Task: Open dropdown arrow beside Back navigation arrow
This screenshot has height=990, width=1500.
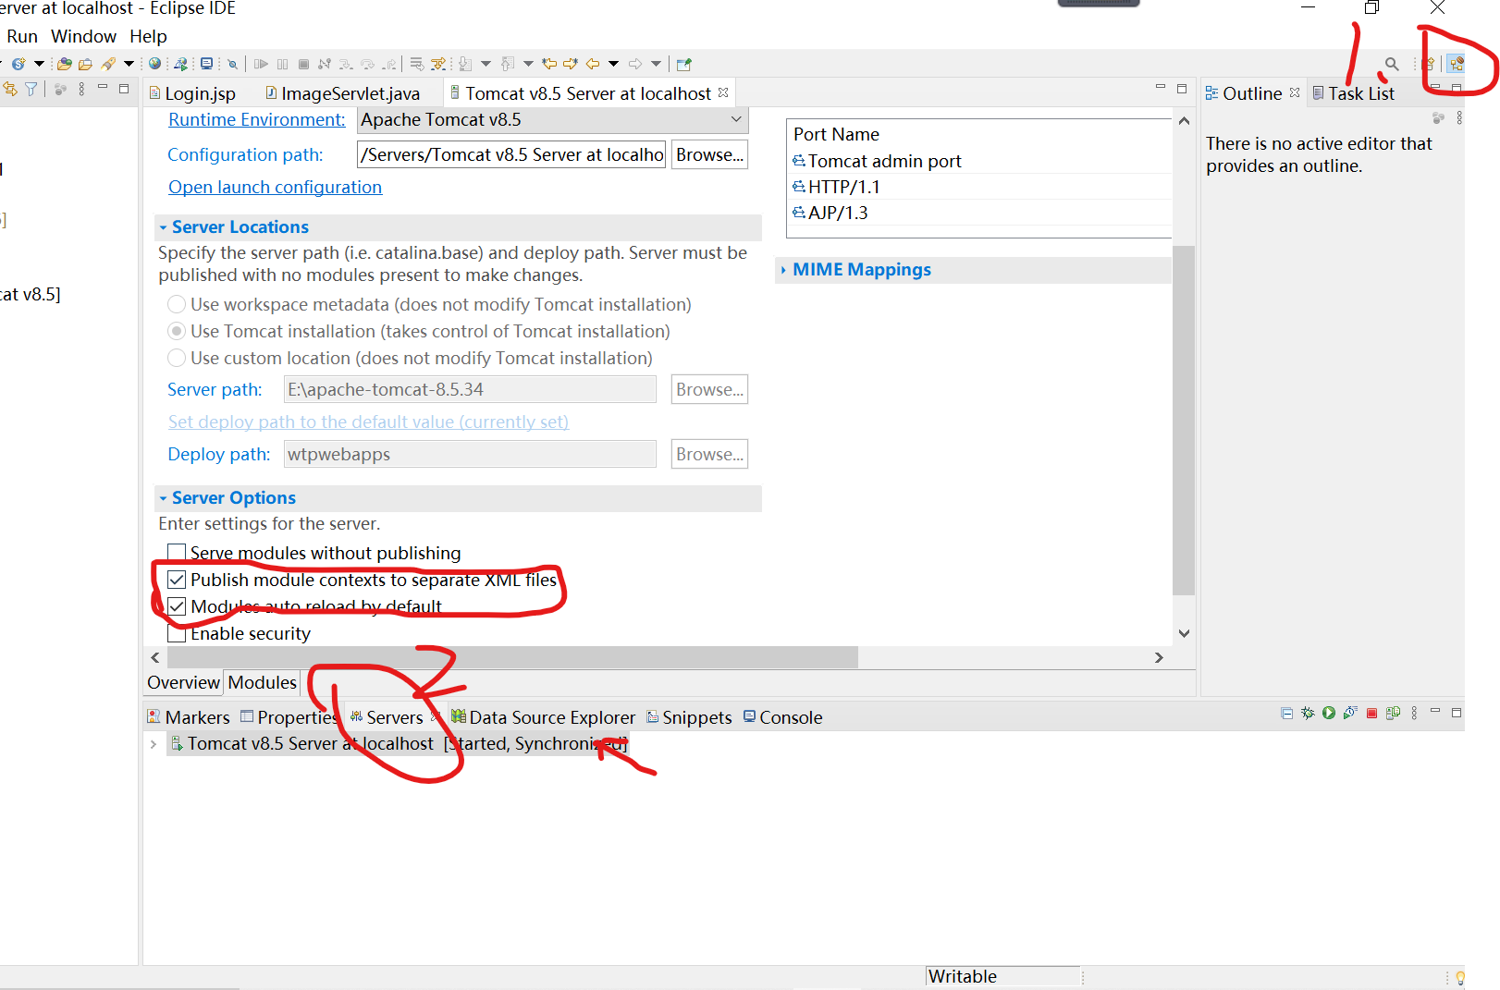Action: (x=613, y=64)
